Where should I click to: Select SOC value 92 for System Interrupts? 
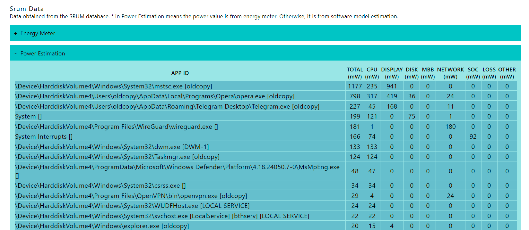[x=473, y=136]
